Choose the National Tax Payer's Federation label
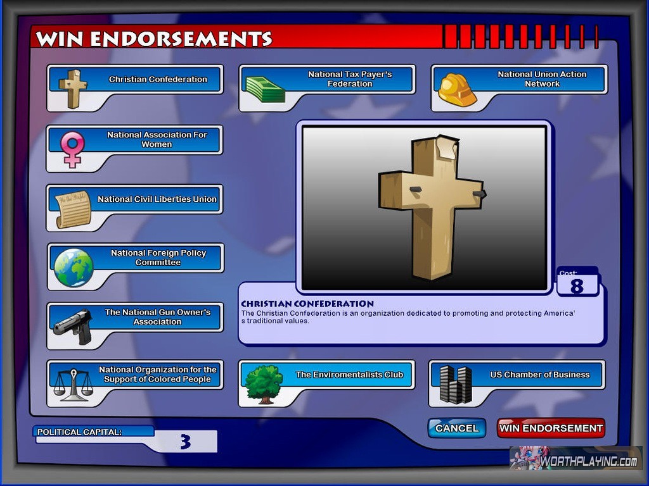The width and height of the screenshot is (649, 486). [x=350, y=79]
